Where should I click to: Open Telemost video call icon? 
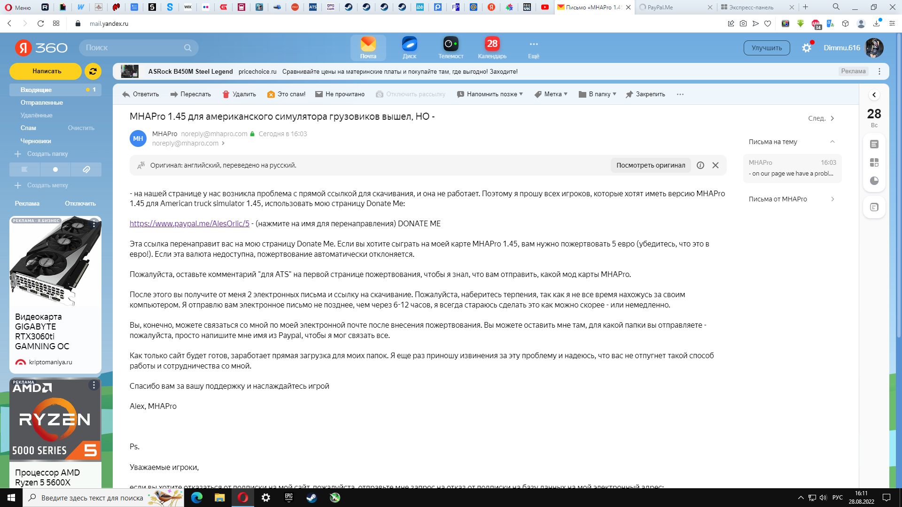451,44
